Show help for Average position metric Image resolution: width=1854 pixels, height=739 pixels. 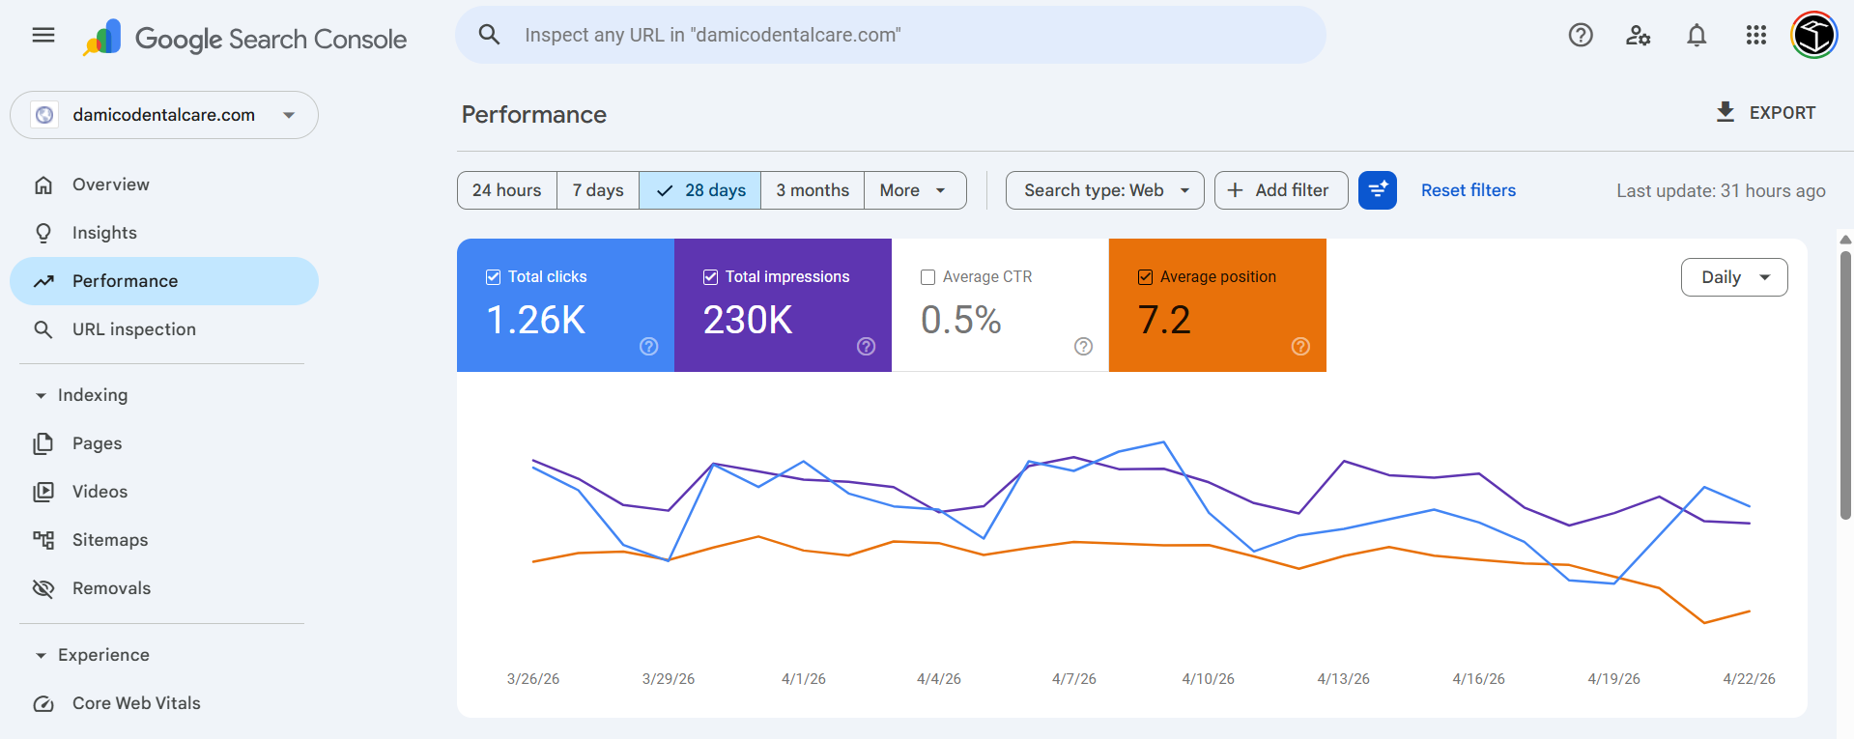(x=1301, y=346)
